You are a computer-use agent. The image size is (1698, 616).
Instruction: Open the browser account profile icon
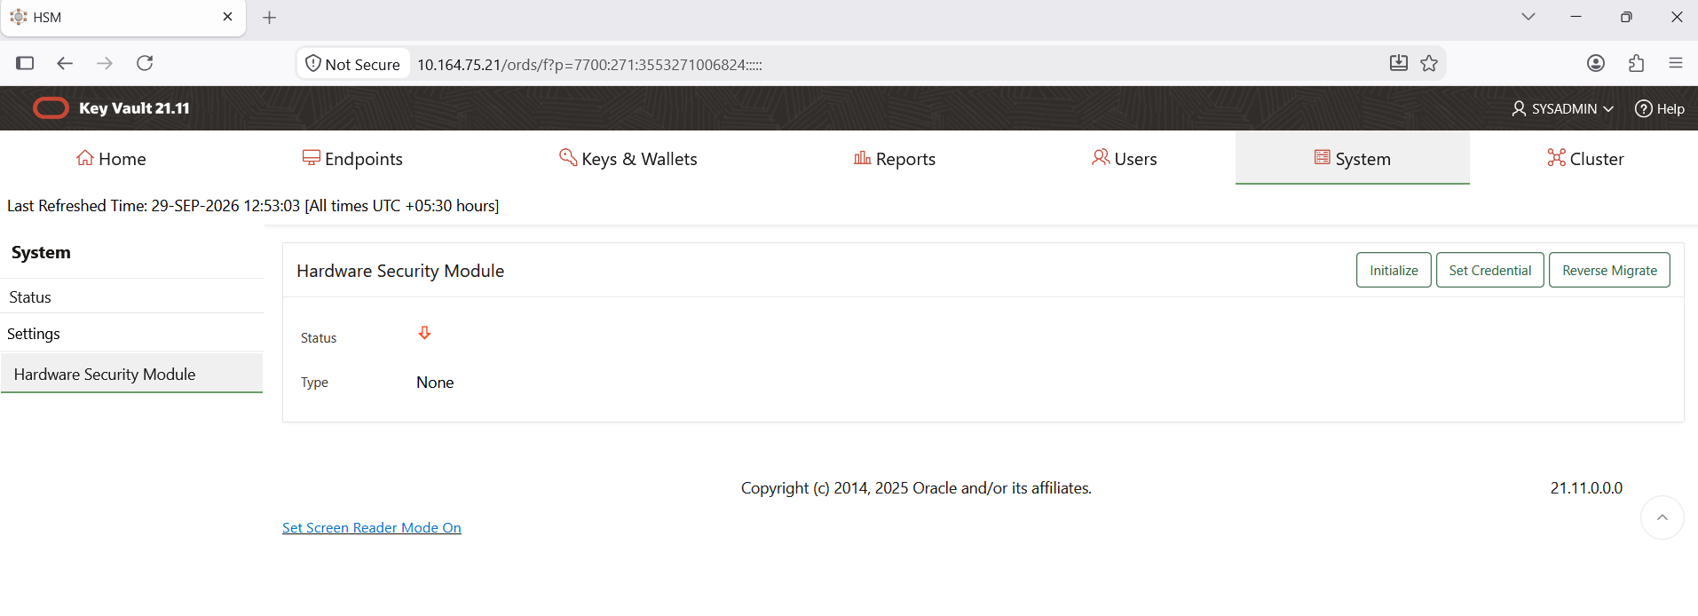click(x=1596, y=63)
